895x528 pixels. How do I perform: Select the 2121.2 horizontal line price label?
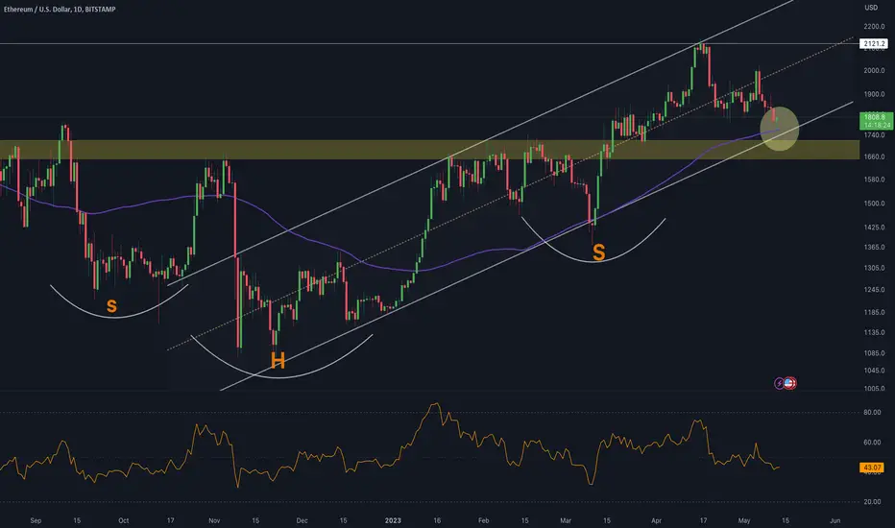[874, 44]
